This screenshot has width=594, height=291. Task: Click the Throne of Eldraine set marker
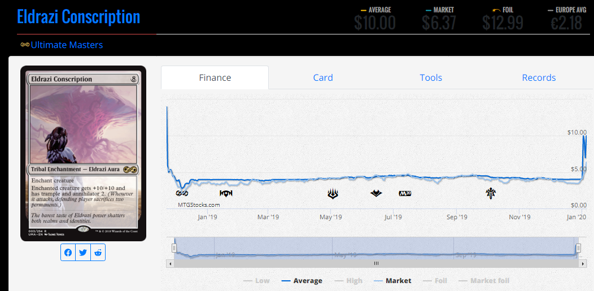(491, 194)
